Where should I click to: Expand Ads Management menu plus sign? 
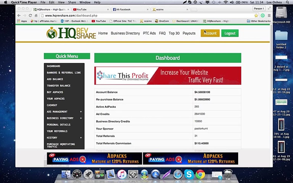81,112
